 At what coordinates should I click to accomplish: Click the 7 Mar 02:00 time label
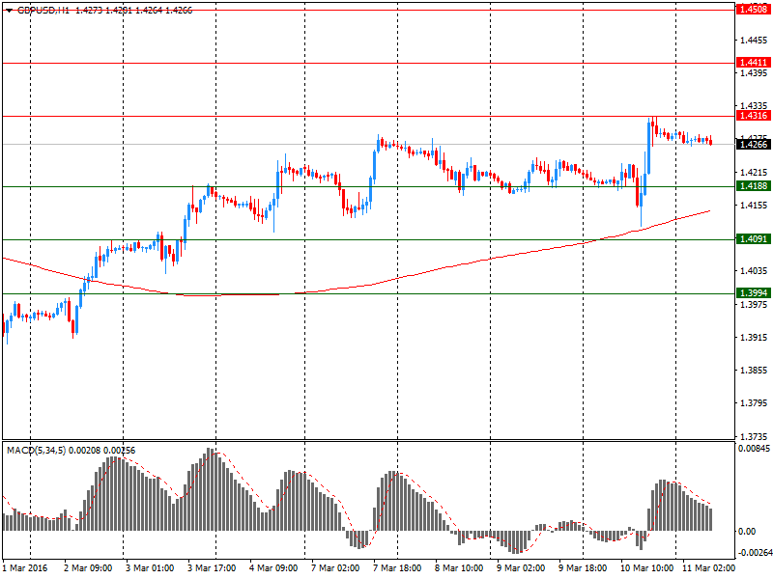335,568
